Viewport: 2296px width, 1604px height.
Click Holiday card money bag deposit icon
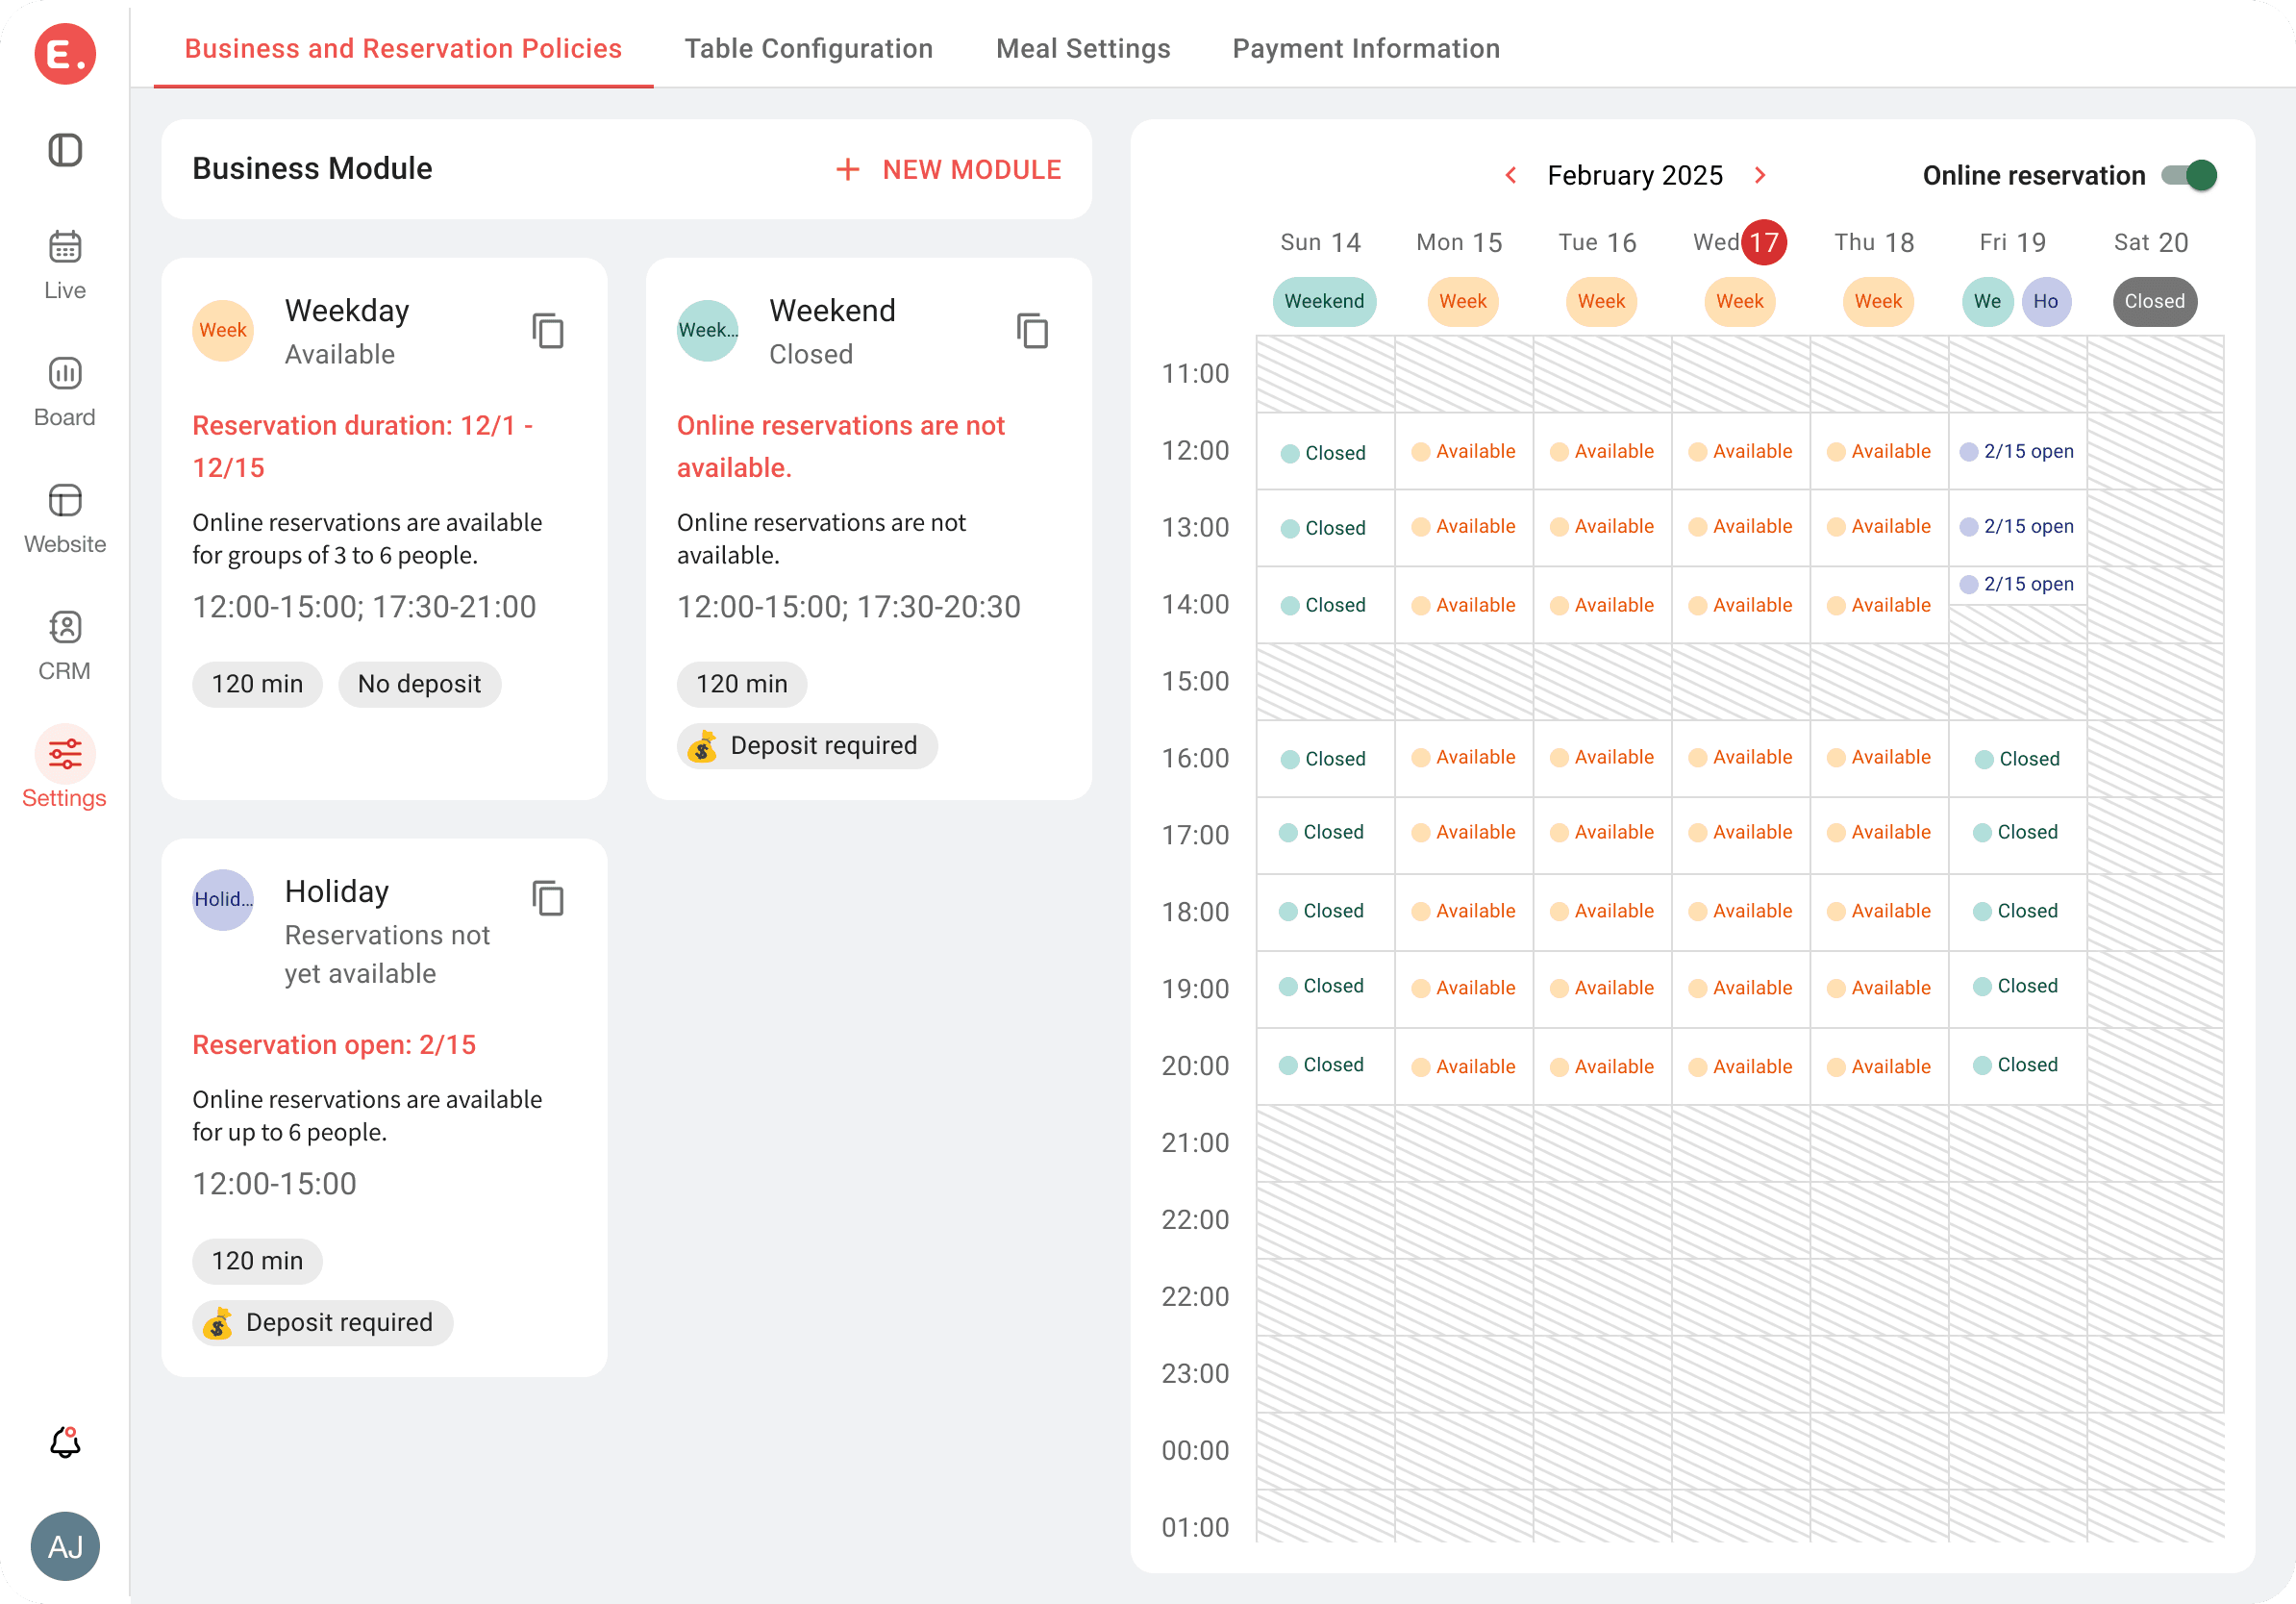pos(217,1322)
